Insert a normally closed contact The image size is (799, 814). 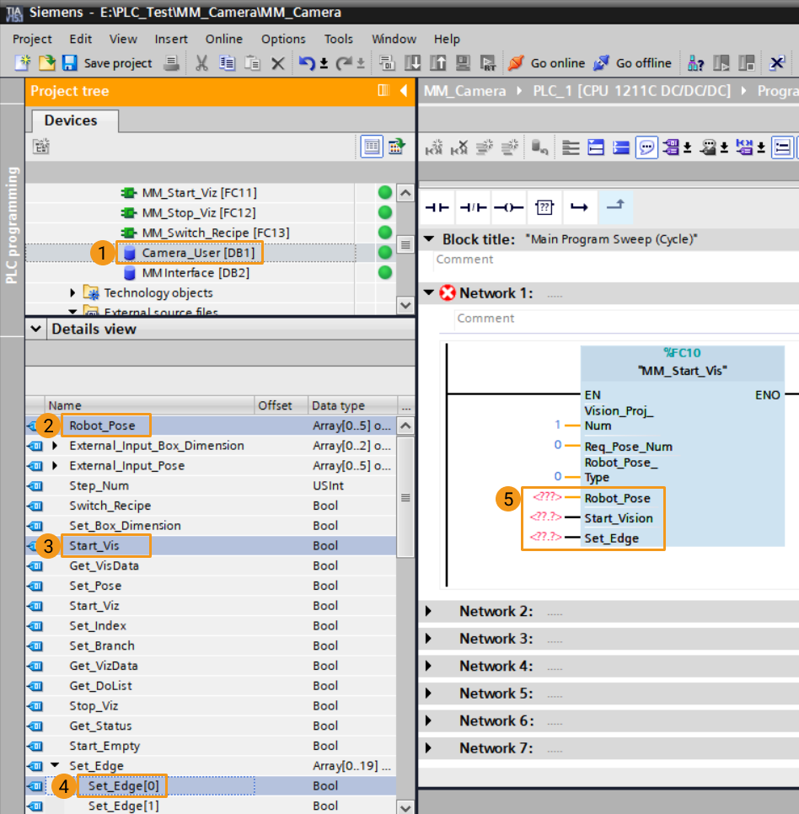[x=474, y=207]
